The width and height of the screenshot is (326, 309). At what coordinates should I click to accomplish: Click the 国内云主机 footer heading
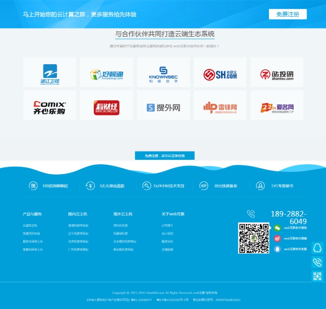pos(77,214)
